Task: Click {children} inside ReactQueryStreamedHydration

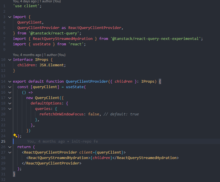Action: [x=101, y=158]
